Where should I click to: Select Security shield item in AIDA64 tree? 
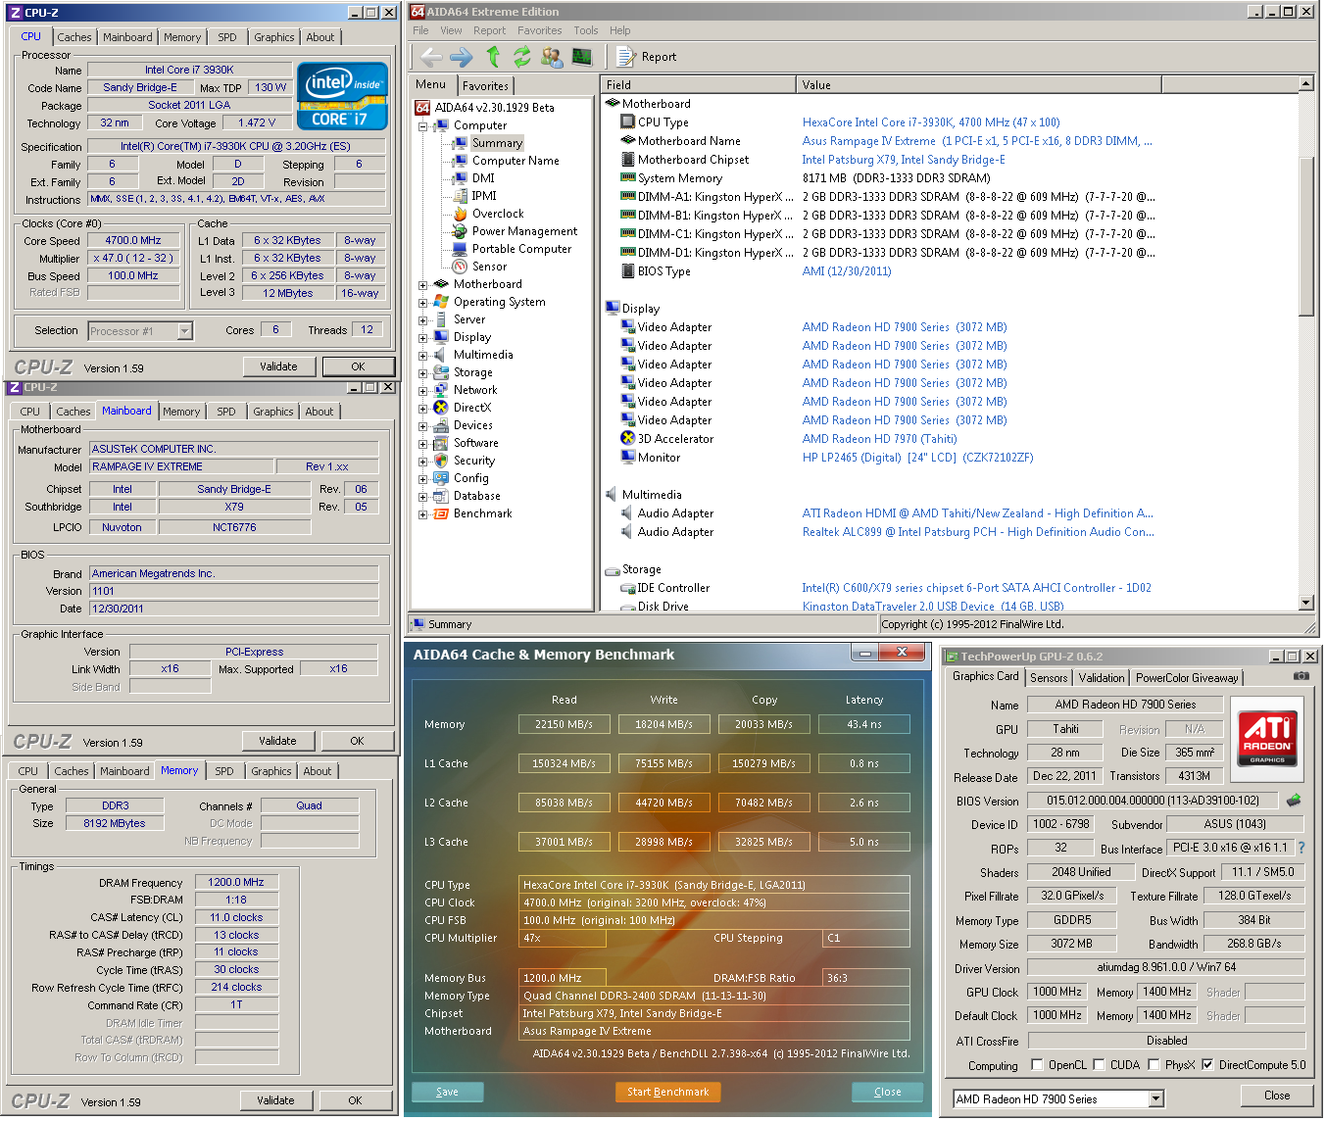tap(473, 461)
